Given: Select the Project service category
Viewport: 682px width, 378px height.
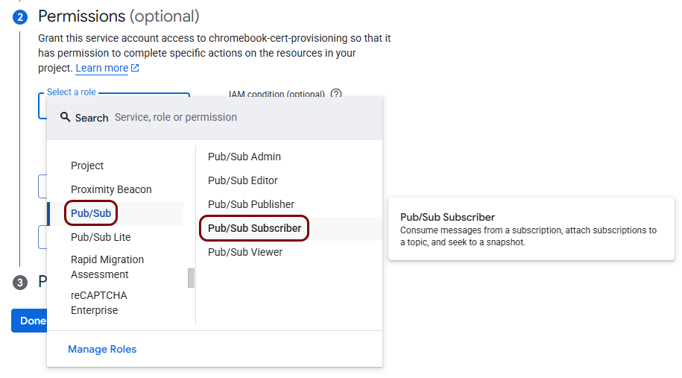Looking at the screenshot, I should [x=87, y=166].
